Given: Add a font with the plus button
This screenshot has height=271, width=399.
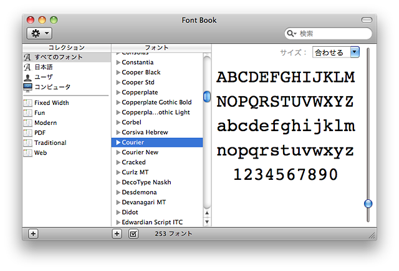Looking at the screenshot, I should [117, 234].
